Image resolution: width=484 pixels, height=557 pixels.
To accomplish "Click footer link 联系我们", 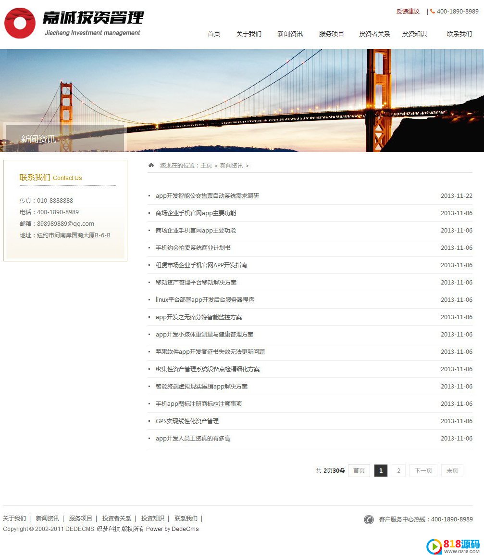I will tap(186, 518).
